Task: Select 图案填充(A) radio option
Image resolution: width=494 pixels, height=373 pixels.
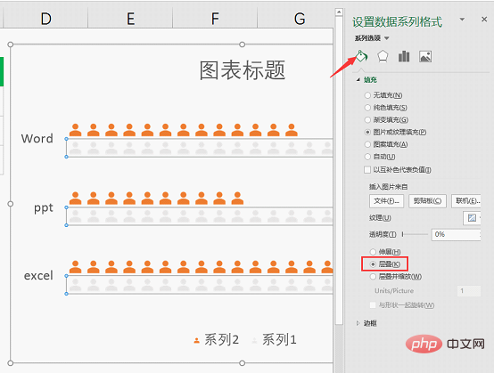Action: coord(367,144)
